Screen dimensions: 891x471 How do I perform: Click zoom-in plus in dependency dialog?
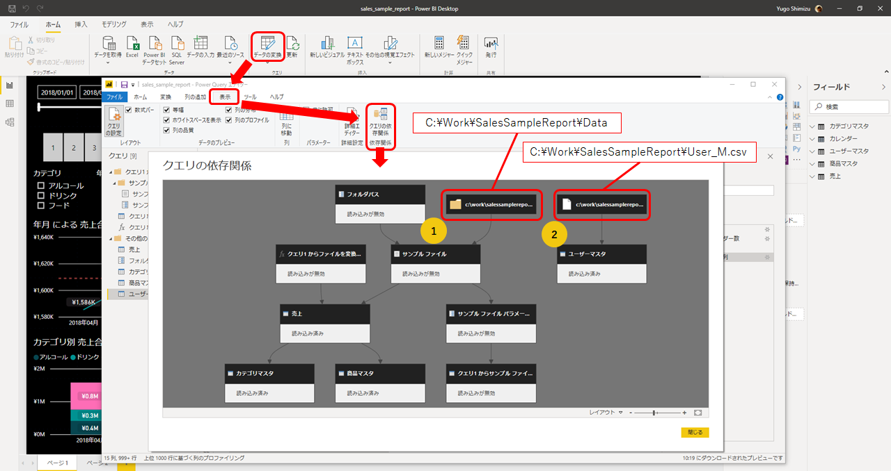click(684, 413)
